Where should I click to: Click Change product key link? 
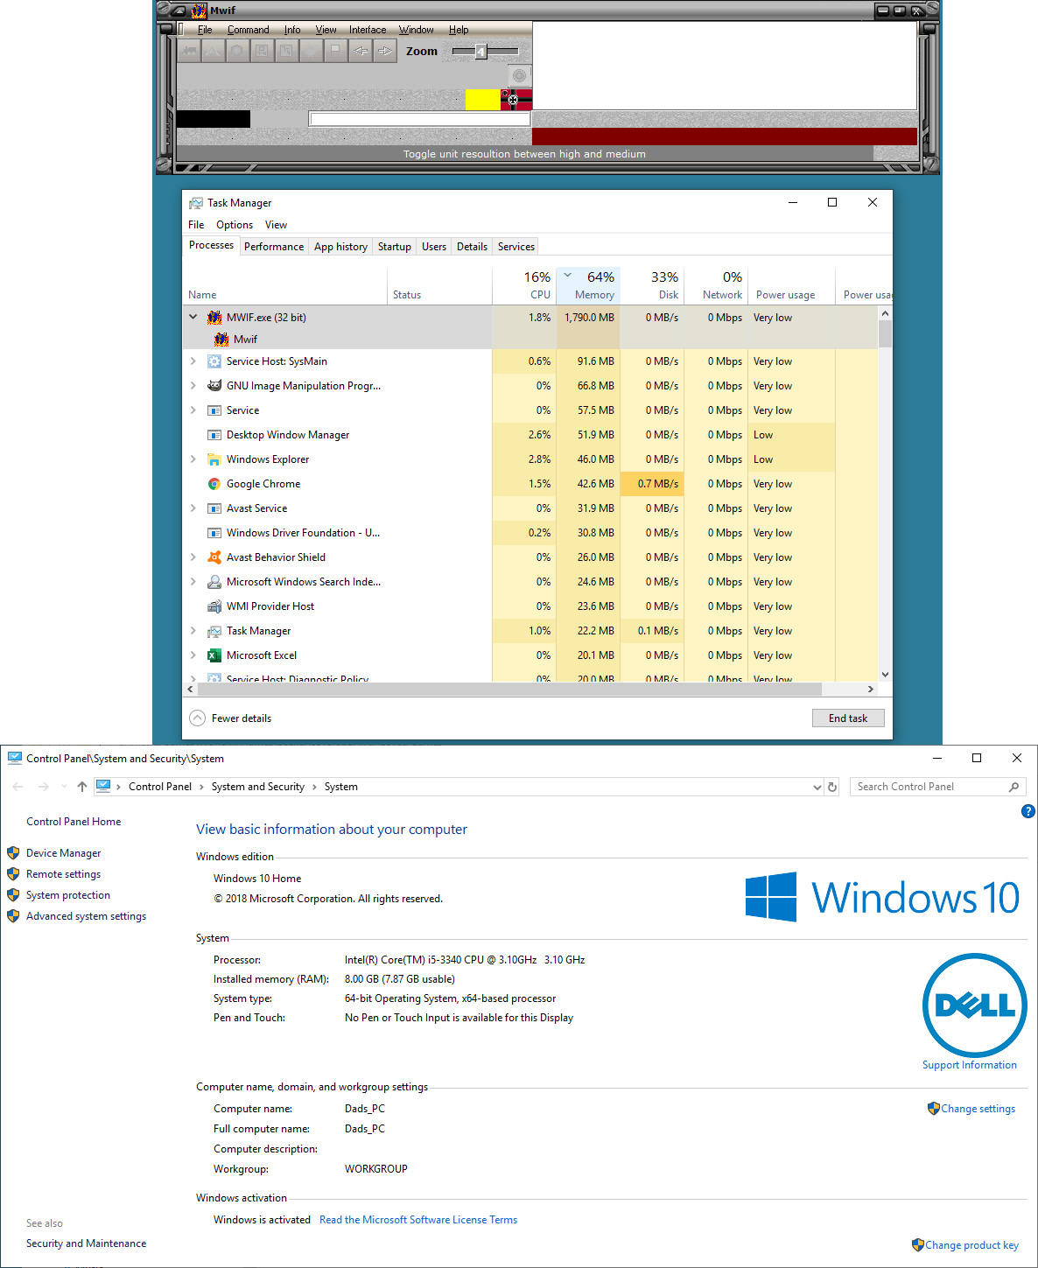(x=971, y=1245)
